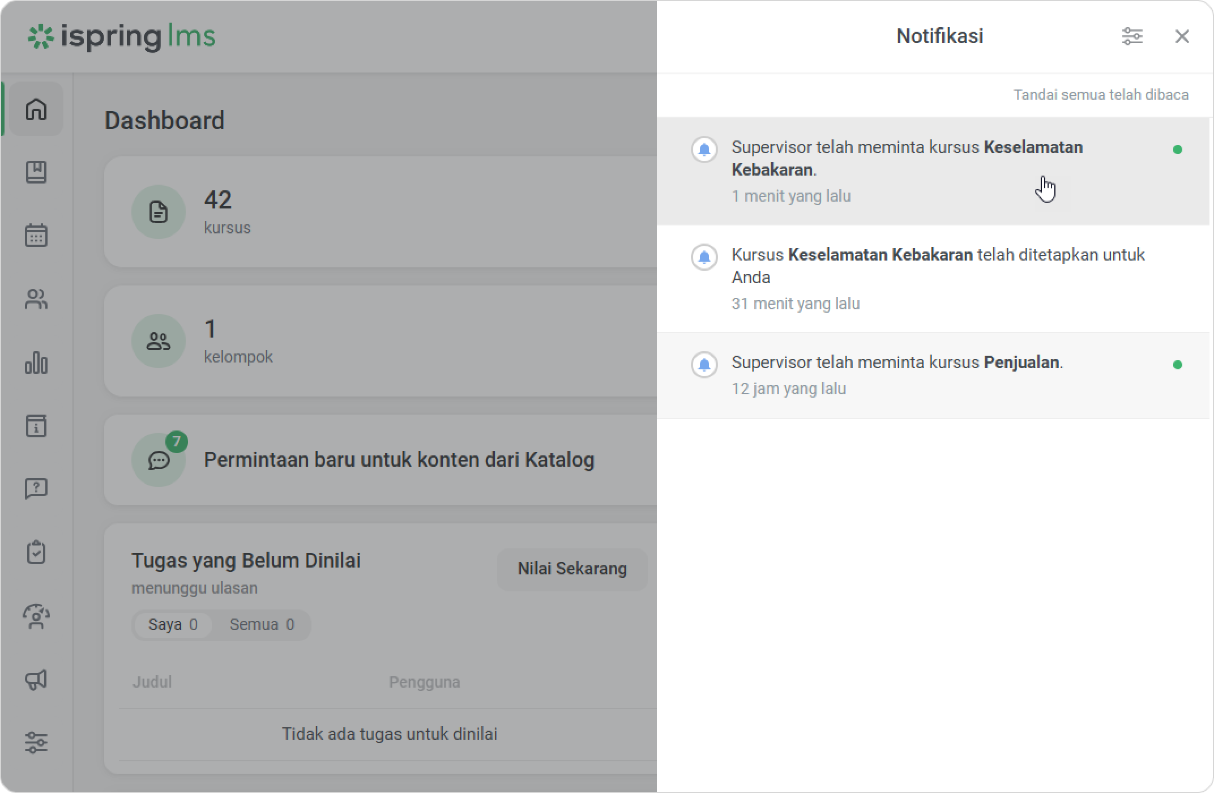Open the question message sidebar icon

(36, 488)
